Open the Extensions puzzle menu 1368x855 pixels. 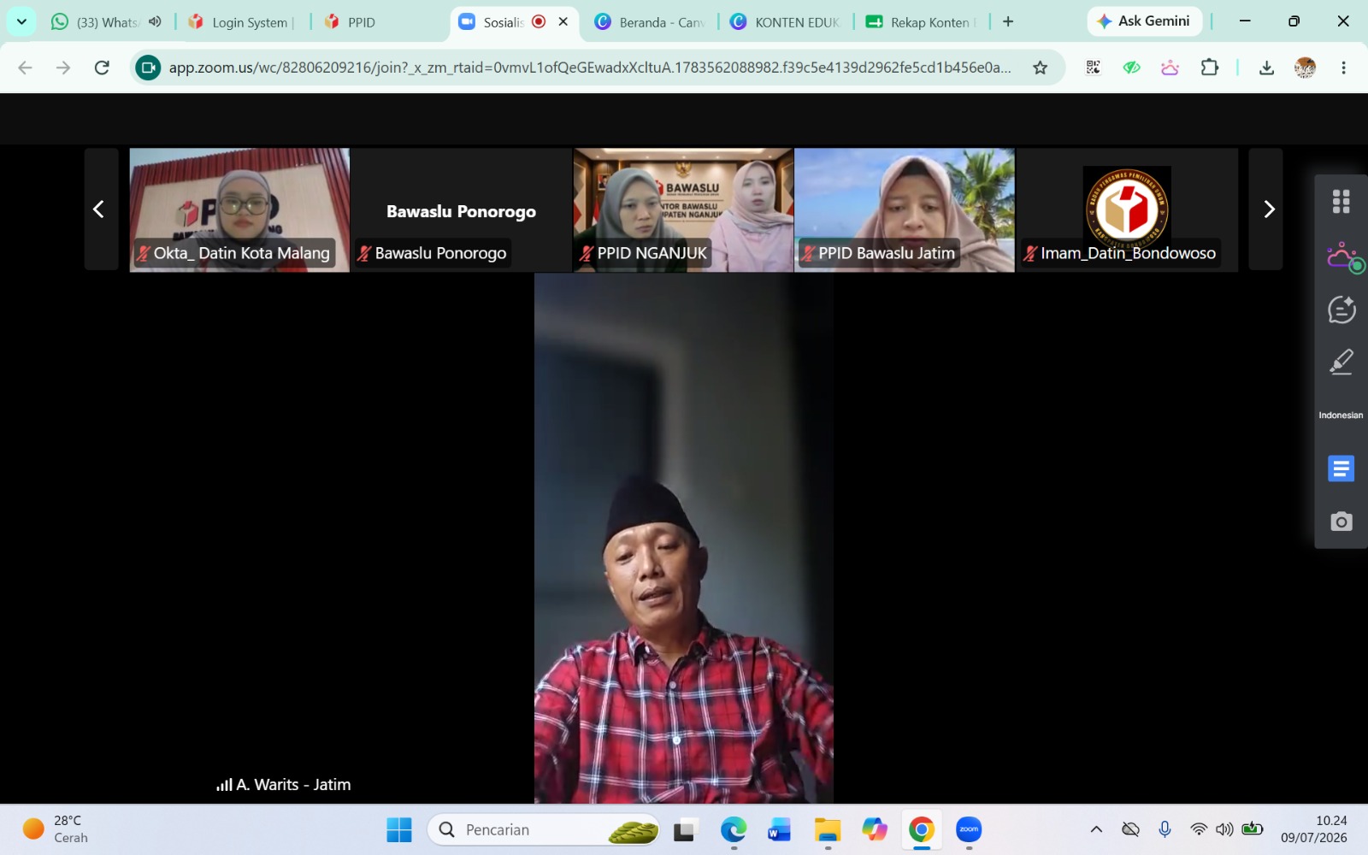click(x=1209, y=68)
